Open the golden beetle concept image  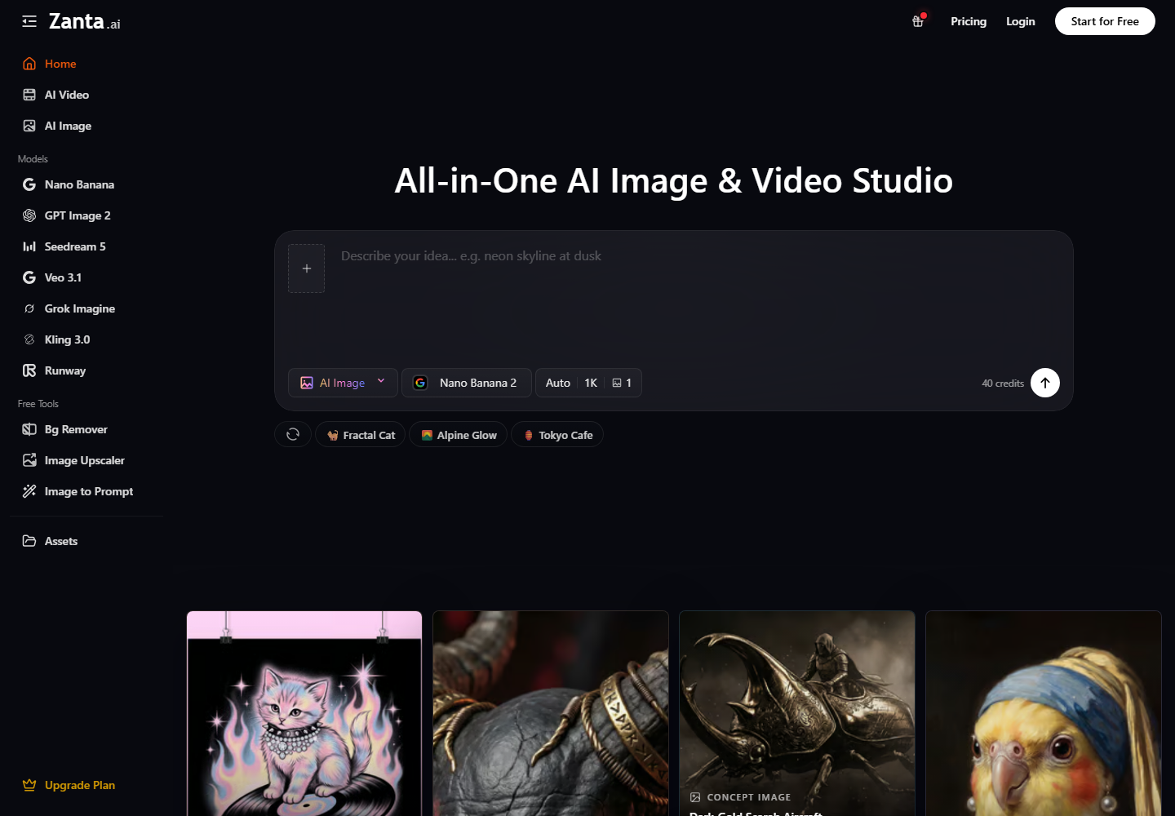[x=797, y=713]
